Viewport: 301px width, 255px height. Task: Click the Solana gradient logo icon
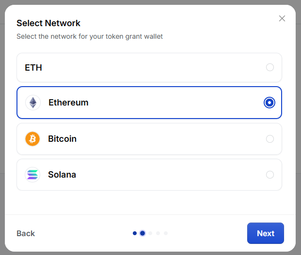click(x=32, y=175)
